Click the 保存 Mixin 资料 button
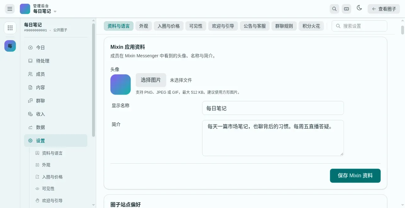 pyautogui.click(x=355, y=176)
